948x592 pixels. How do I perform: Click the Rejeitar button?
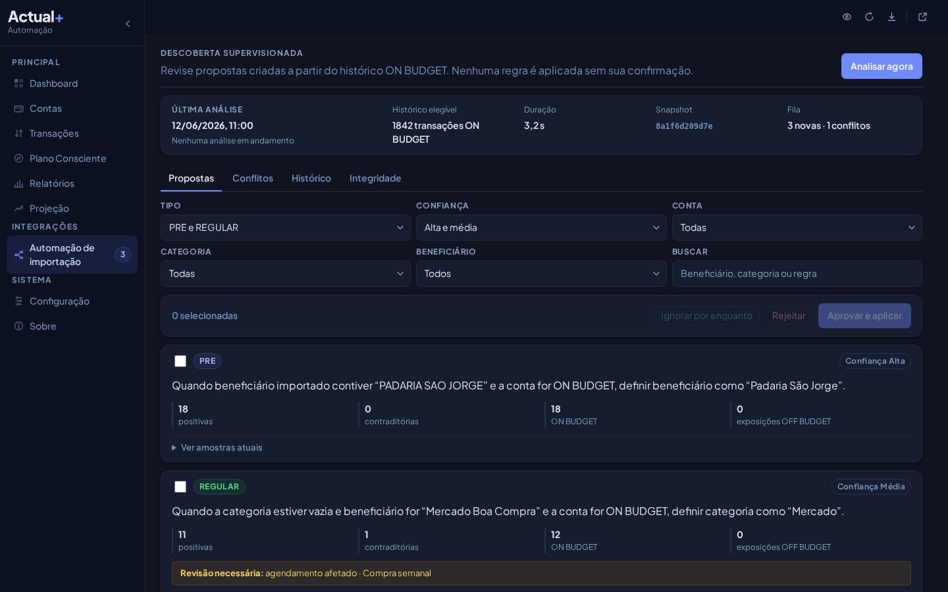tap(789, 316)
